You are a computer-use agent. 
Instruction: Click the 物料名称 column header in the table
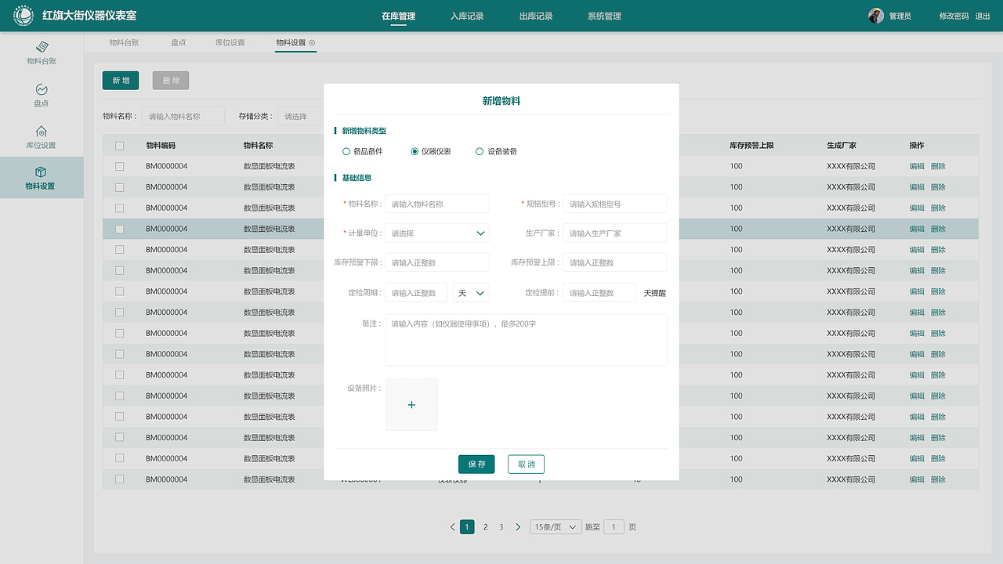tap(259, 145)
